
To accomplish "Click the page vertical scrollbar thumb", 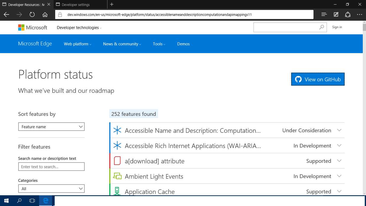I will pyautogui.click(x=364, y=27).
